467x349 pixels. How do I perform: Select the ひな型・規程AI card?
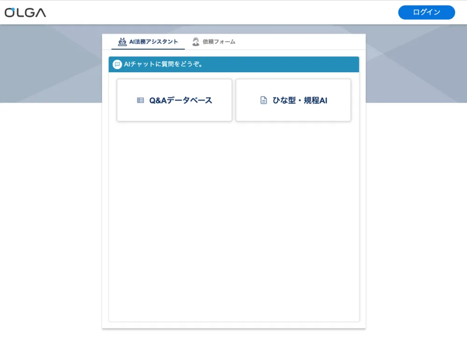point(293,100)
